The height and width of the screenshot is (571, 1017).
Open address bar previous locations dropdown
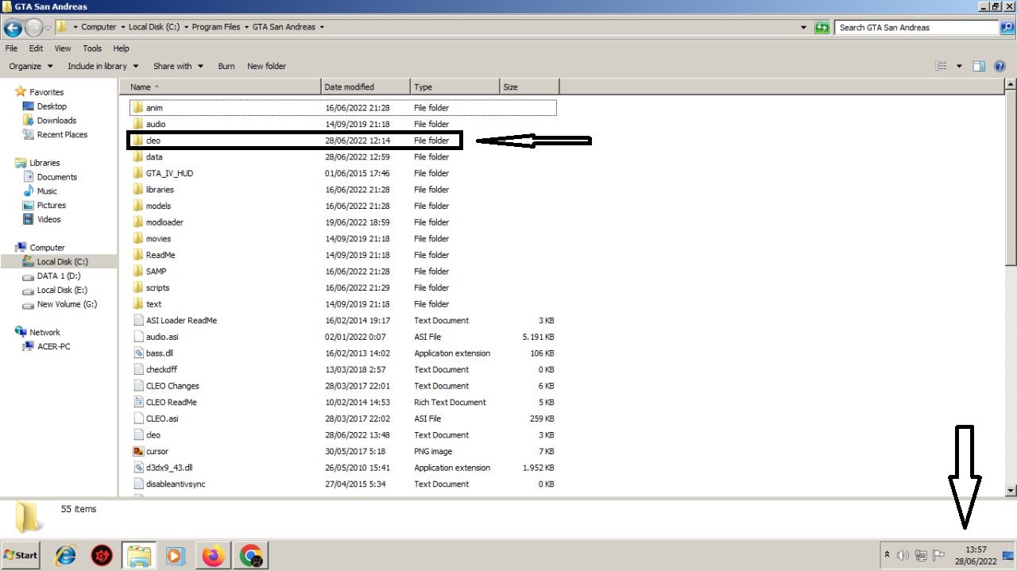coord(804,27)
